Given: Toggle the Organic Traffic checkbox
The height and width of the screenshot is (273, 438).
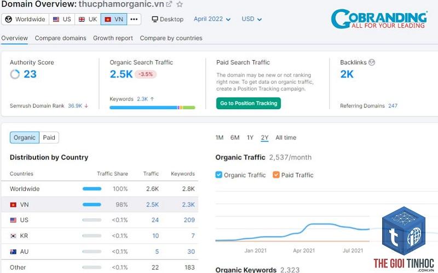Looking at the screenshot, I should pos(218,175).
